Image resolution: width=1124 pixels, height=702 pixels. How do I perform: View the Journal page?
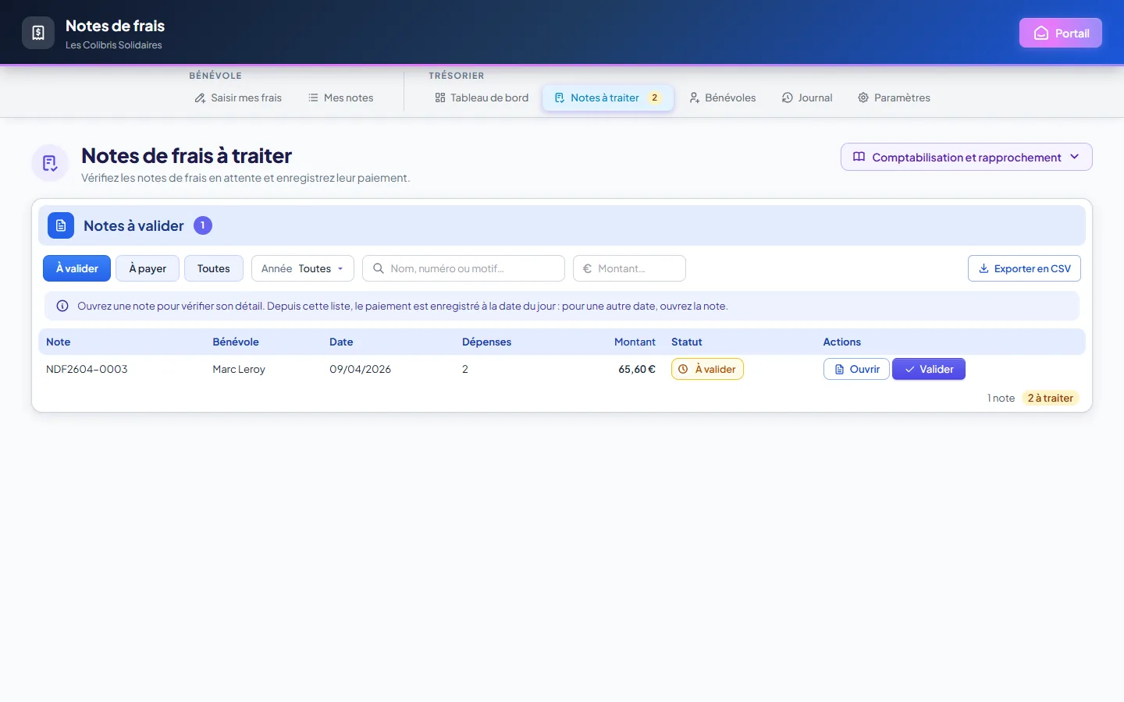click(807, 97)
